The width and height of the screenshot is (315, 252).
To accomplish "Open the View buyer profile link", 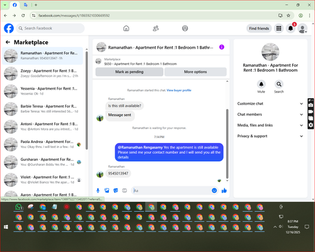I will tap(179, 90).
